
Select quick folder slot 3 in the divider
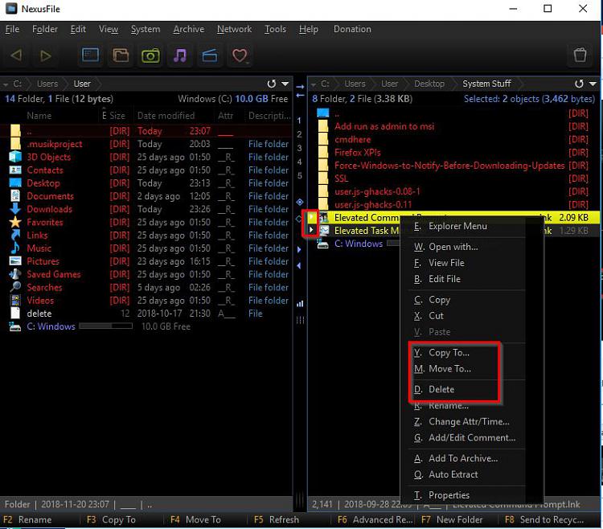[299, 148]
